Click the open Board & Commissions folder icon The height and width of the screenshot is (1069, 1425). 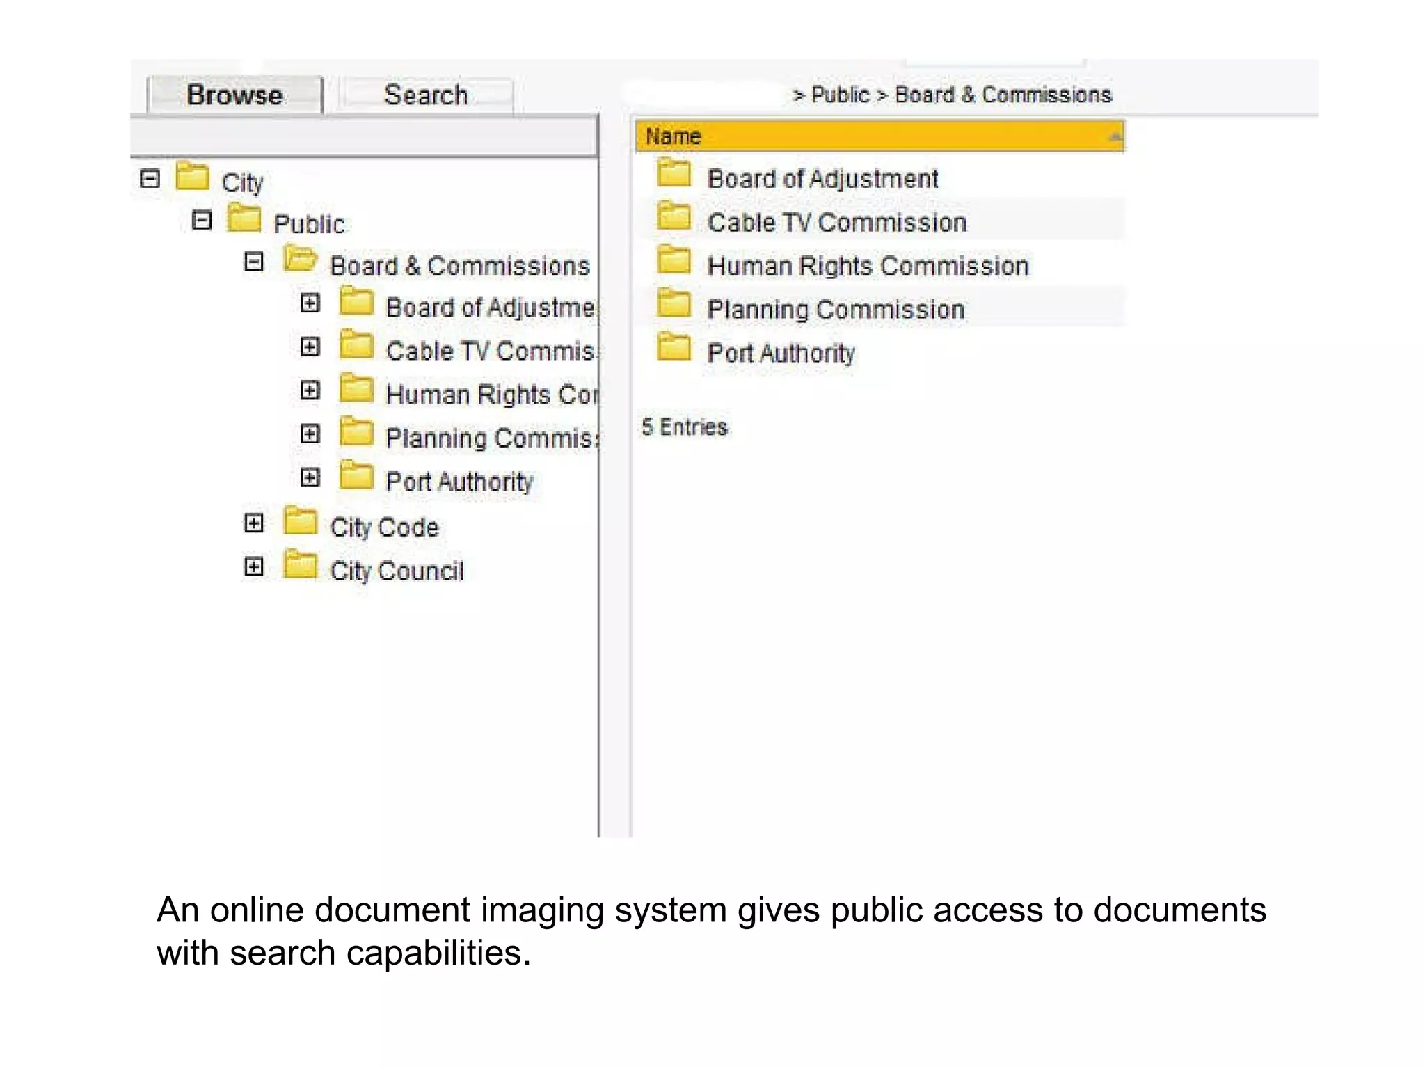pos(301,259)
